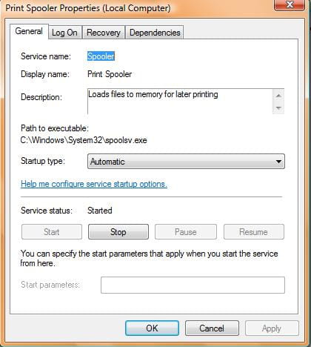The image size is (311, 347).
Task: Cancel the properties dialog
Action: point(212,328)
